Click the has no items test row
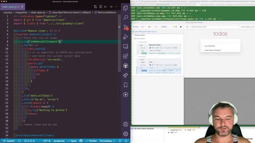 [141, 39]
